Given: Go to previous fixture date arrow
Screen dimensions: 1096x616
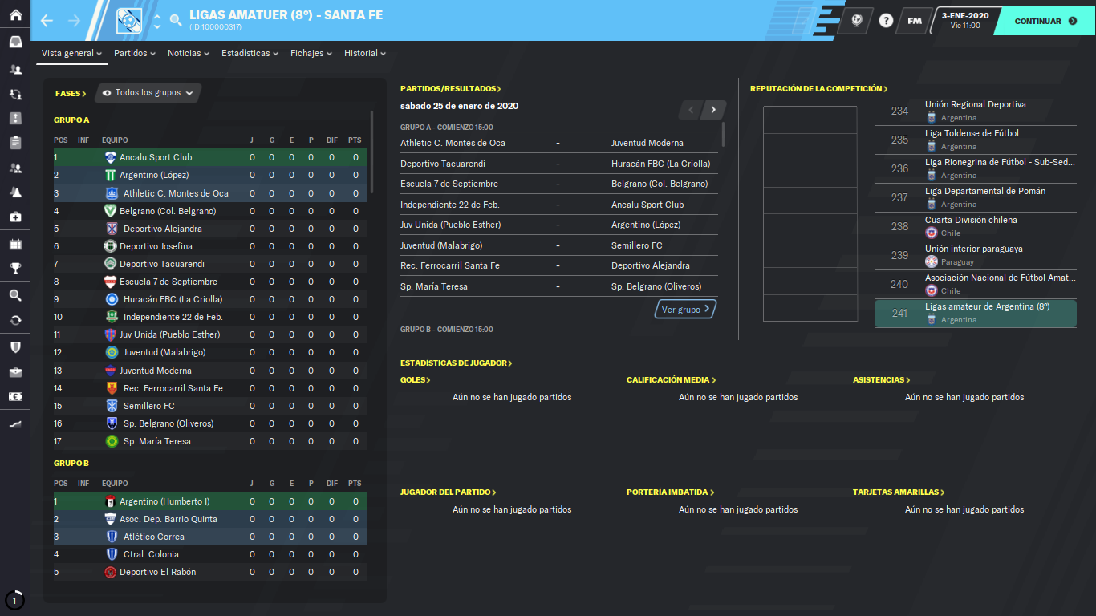Looking at the screenshot, I should 691,109.
